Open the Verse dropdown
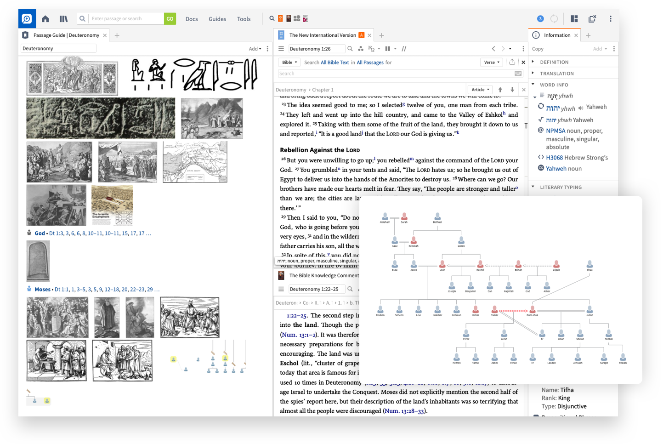 pyautogui.click(x=492, y=63)
